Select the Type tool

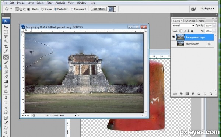coord(6,102)
